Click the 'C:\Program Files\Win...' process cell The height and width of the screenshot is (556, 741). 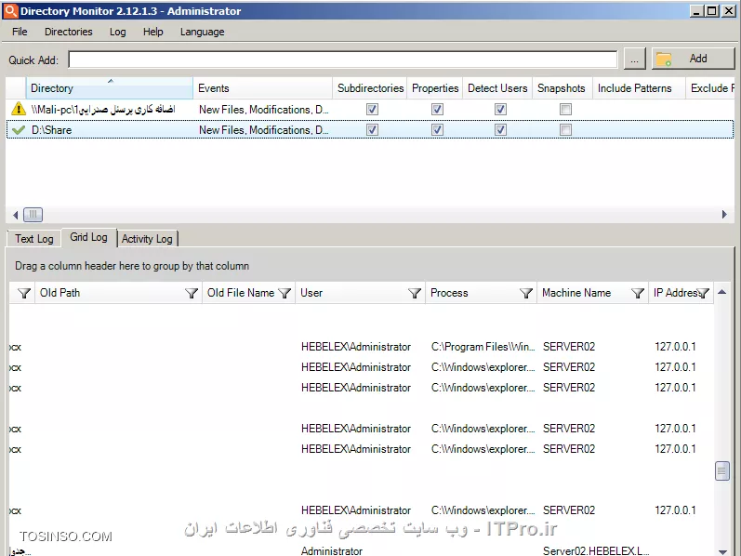(483, 347)
